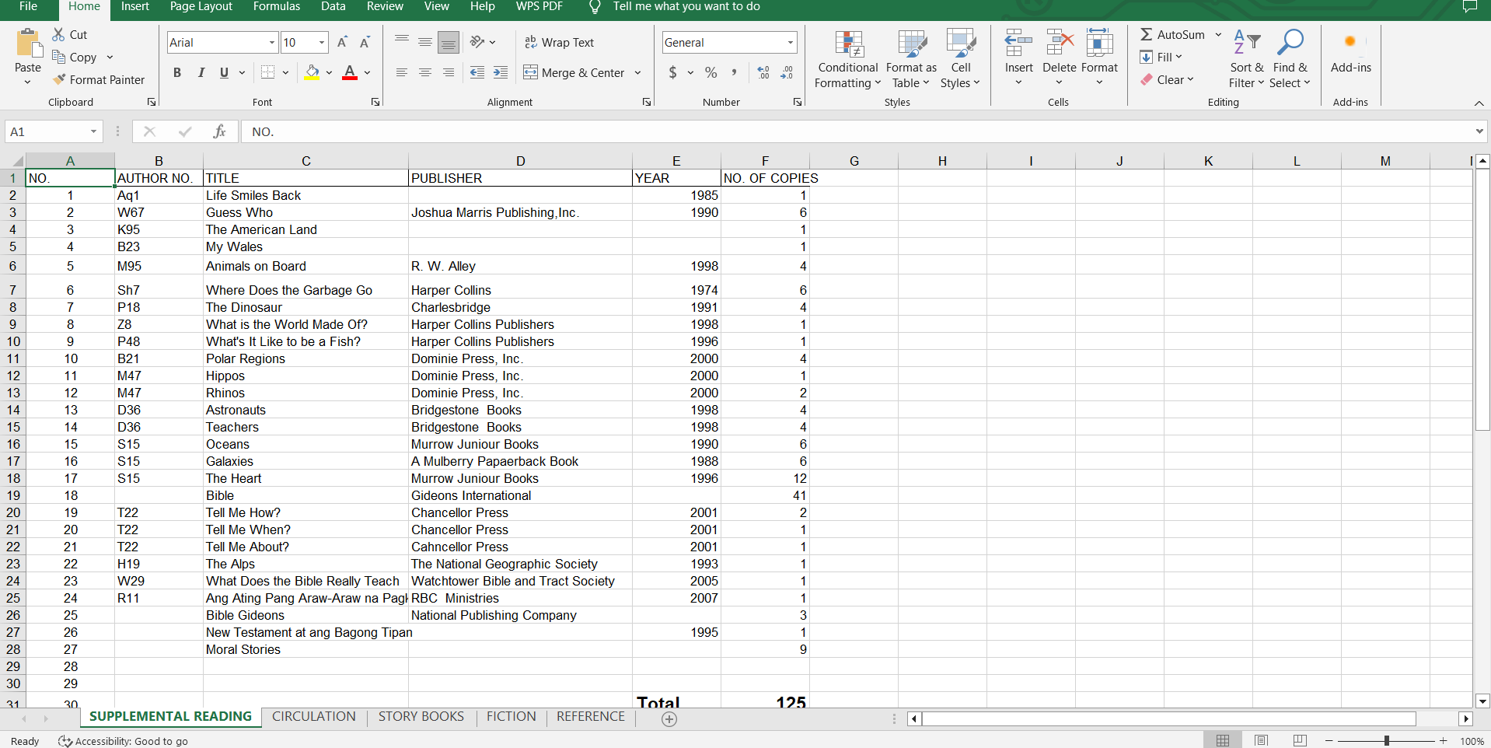Open the STORY BOOKS sheet tab
1491x748 pixels.
[421, 716]
